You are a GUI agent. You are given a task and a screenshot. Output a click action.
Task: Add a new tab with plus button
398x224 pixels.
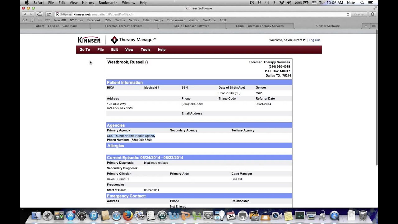(x=366, y=26)
